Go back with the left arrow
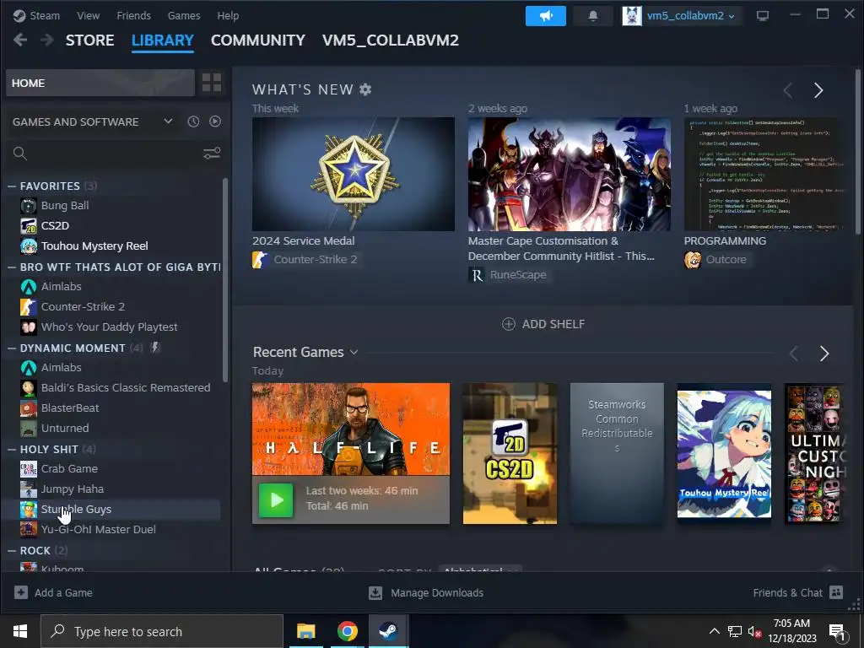The height and width of the screenshot is (648, 864). tap(20, 40)
